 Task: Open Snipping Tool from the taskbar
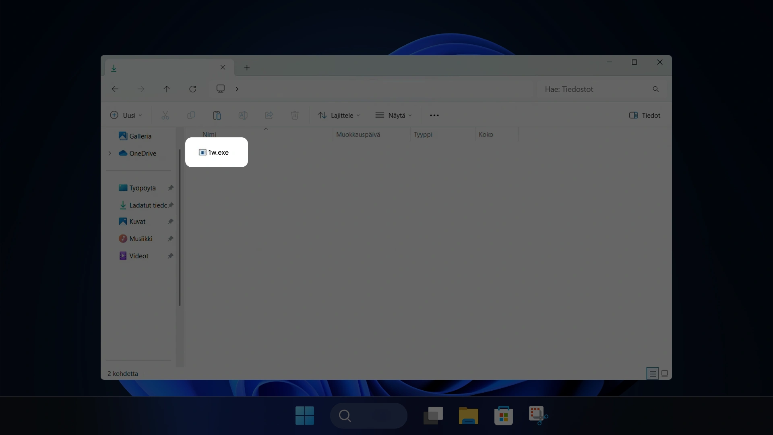[x=538, y=416]
